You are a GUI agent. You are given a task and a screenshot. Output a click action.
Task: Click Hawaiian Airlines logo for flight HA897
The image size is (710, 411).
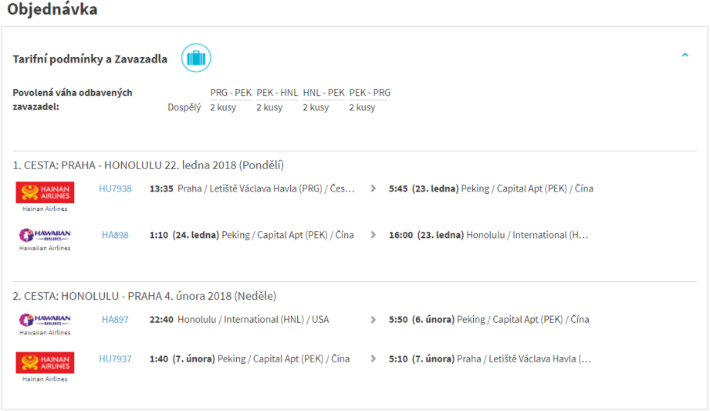[x=45, y=320]
